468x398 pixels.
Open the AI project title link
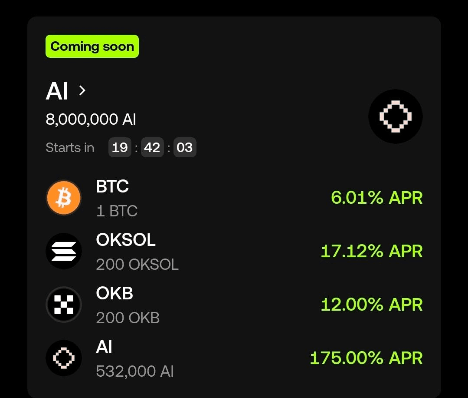click(x=57, y=91)
